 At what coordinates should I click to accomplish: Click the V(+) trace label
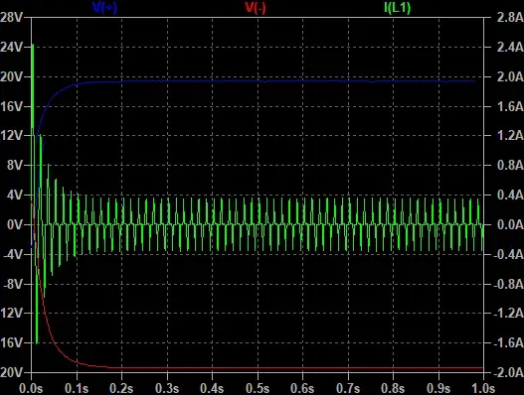[x=104, y=7]
